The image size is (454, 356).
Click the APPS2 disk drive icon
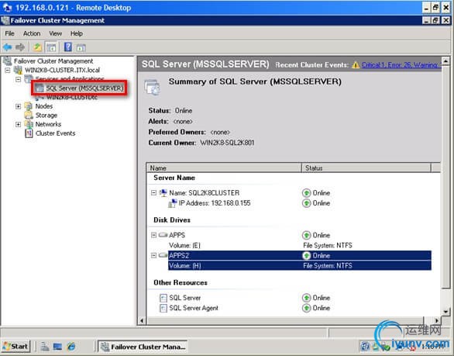click(163, 255)
